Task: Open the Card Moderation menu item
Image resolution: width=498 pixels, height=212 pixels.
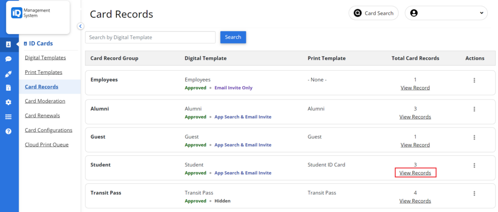Action: coord(45,101)
